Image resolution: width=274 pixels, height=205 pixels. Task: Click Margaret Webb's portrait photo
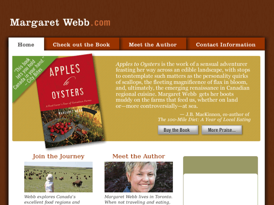139,177
